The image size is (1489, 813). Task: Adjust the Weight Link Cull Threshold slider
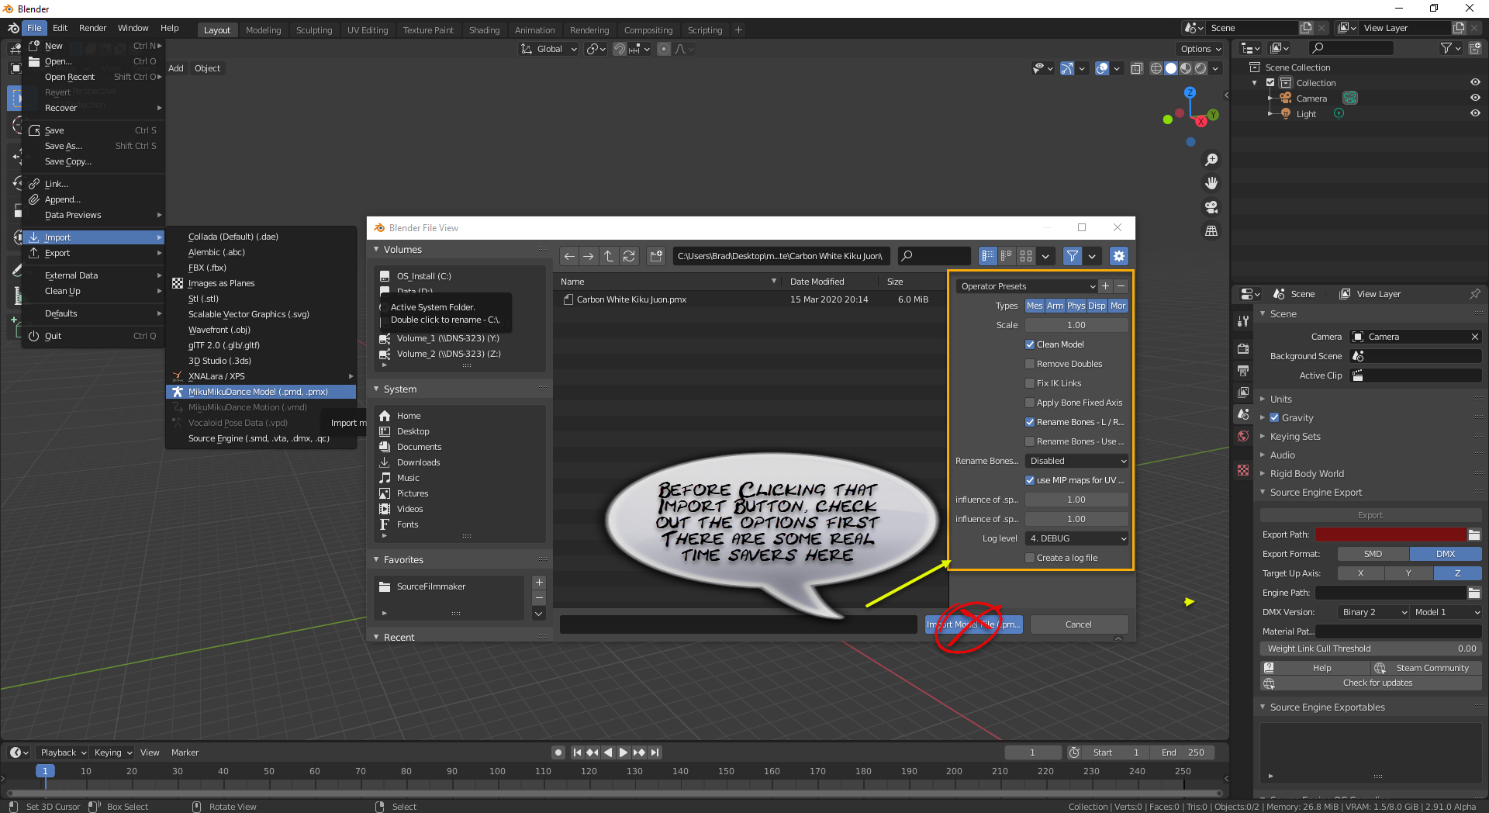click(1371, 649)
